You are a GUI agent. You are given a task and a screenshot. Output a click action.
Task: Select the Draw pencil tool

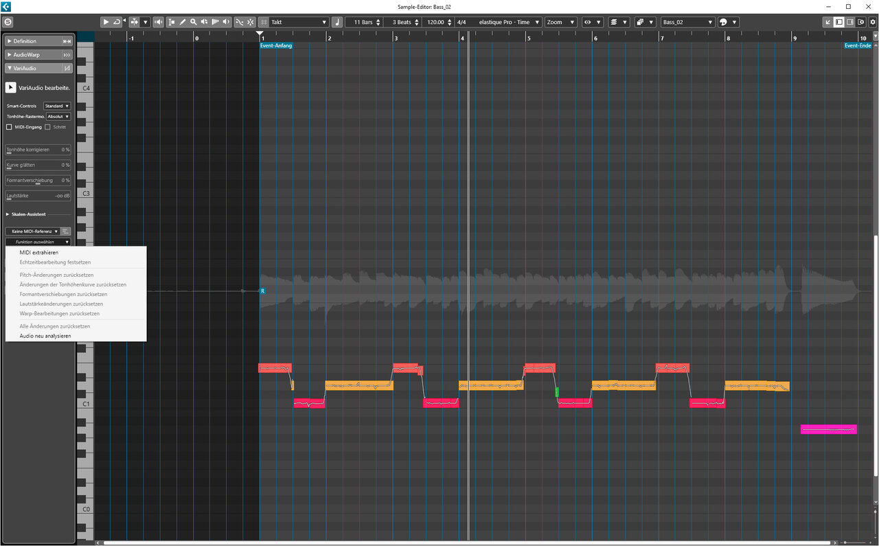[x=183, y=22]
